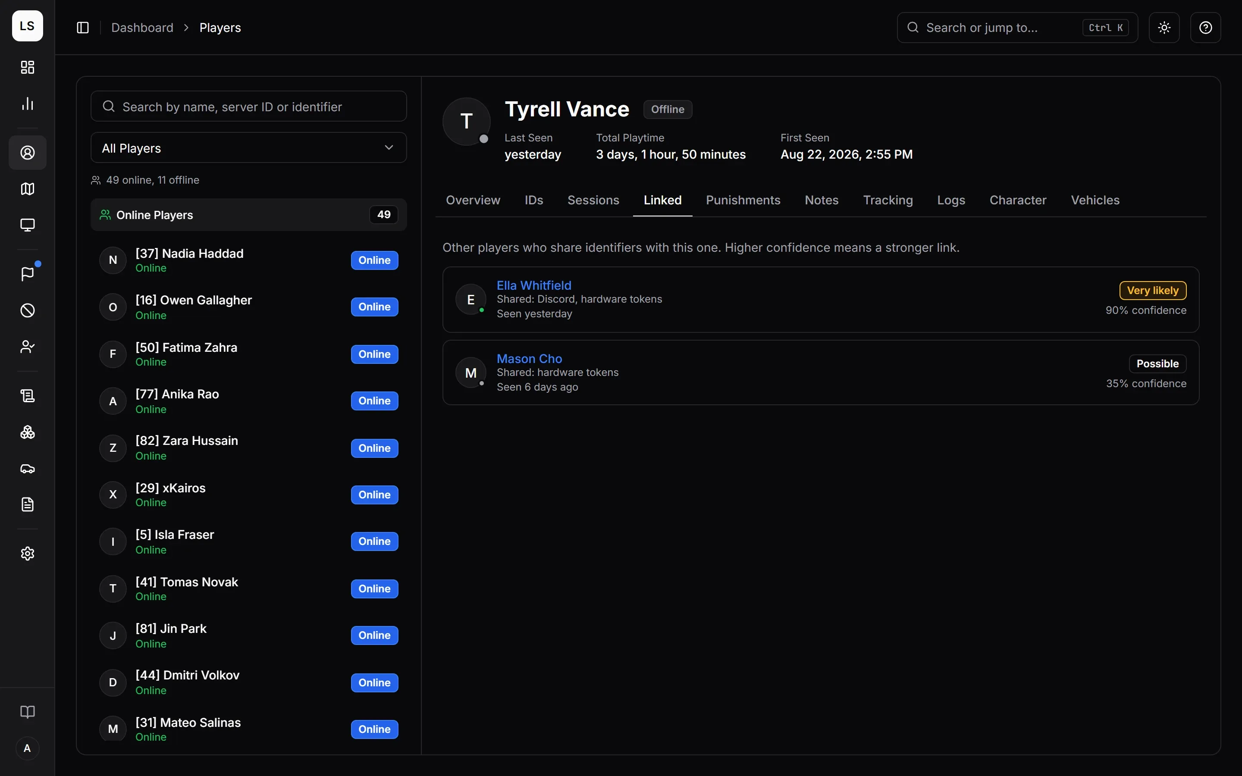
Task: Open the monitor icon in sidebar
Action: tap(27, 225)
